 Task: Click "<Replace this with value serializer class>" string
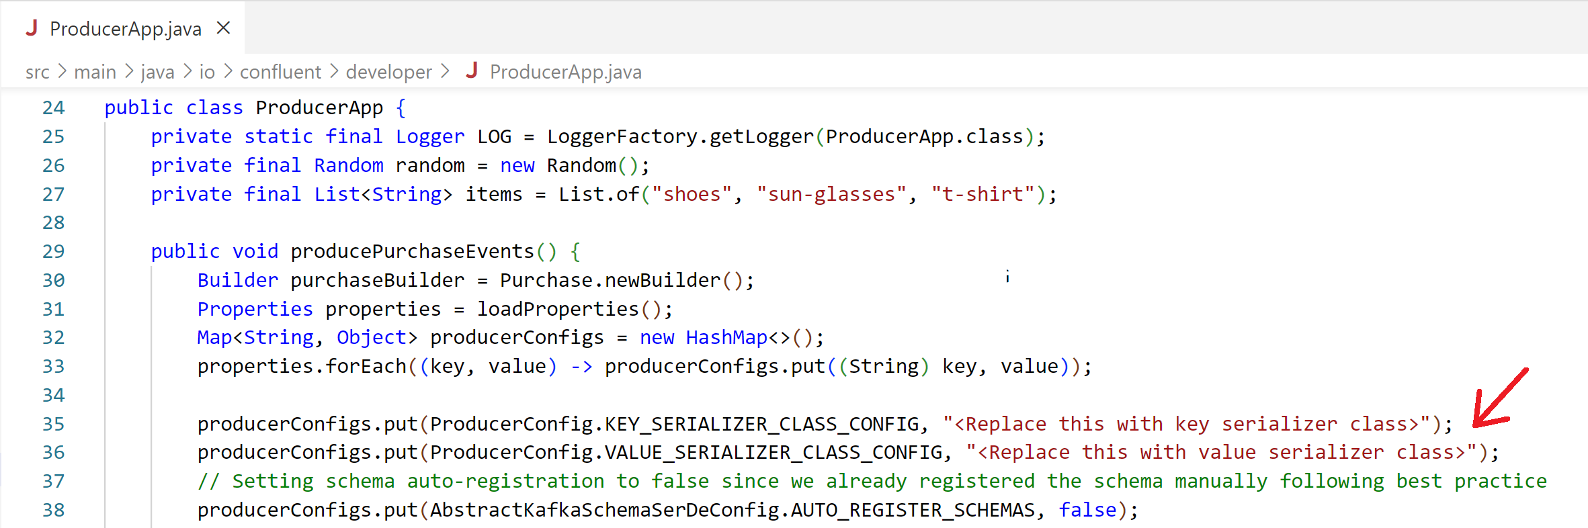(x=1222, y=453)
